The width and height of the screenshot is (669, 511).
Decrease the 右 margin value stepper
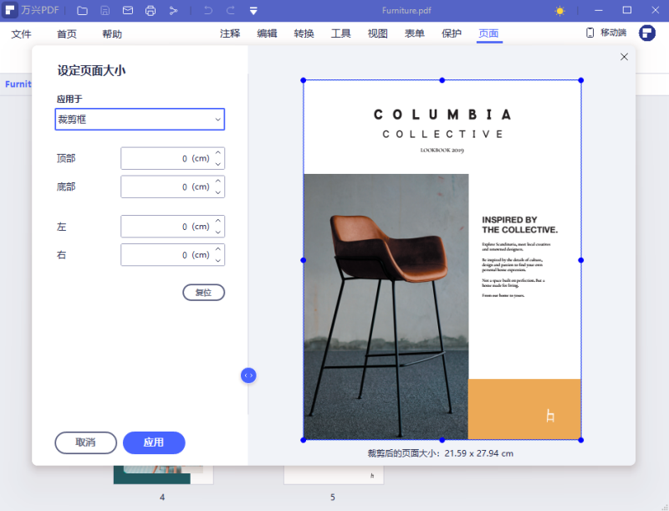pos(218,260)
